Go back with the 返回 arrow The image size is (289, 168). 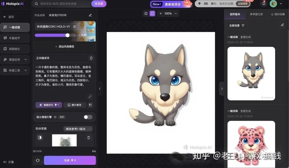pyautogui.click(x=9, y=17)
